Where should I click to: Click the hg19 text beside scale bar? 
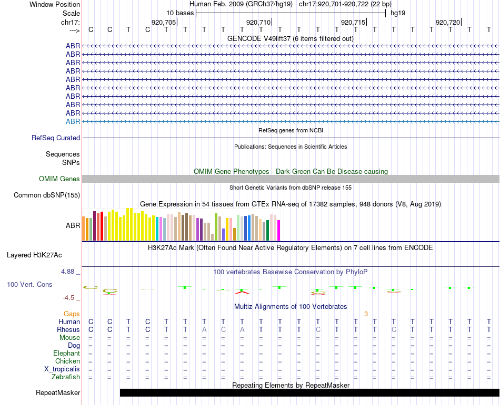coord(398,13)
